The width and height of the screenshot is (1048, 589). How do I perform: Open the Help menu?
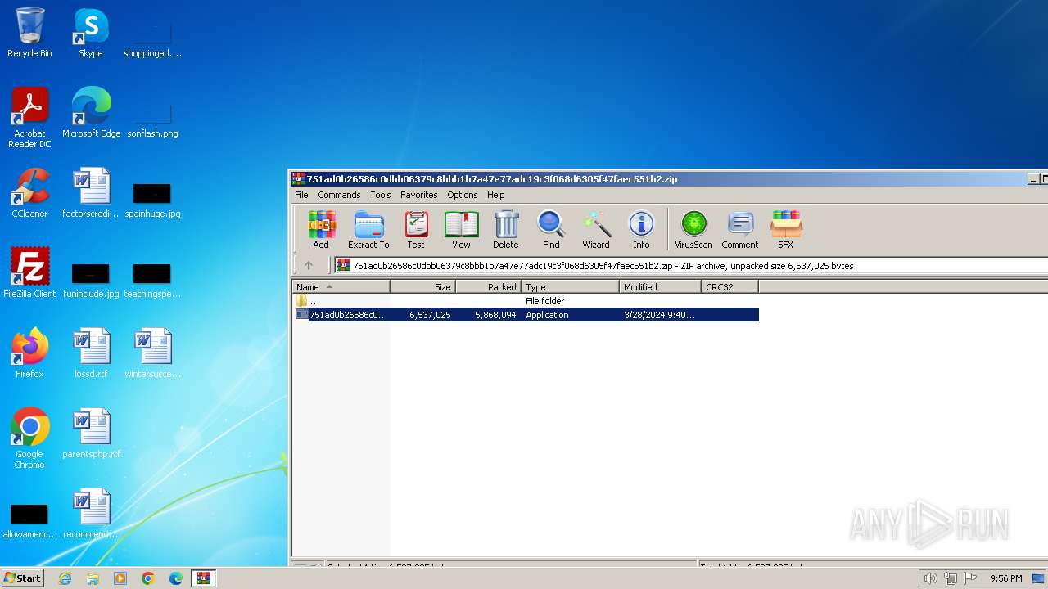(495, 195)
